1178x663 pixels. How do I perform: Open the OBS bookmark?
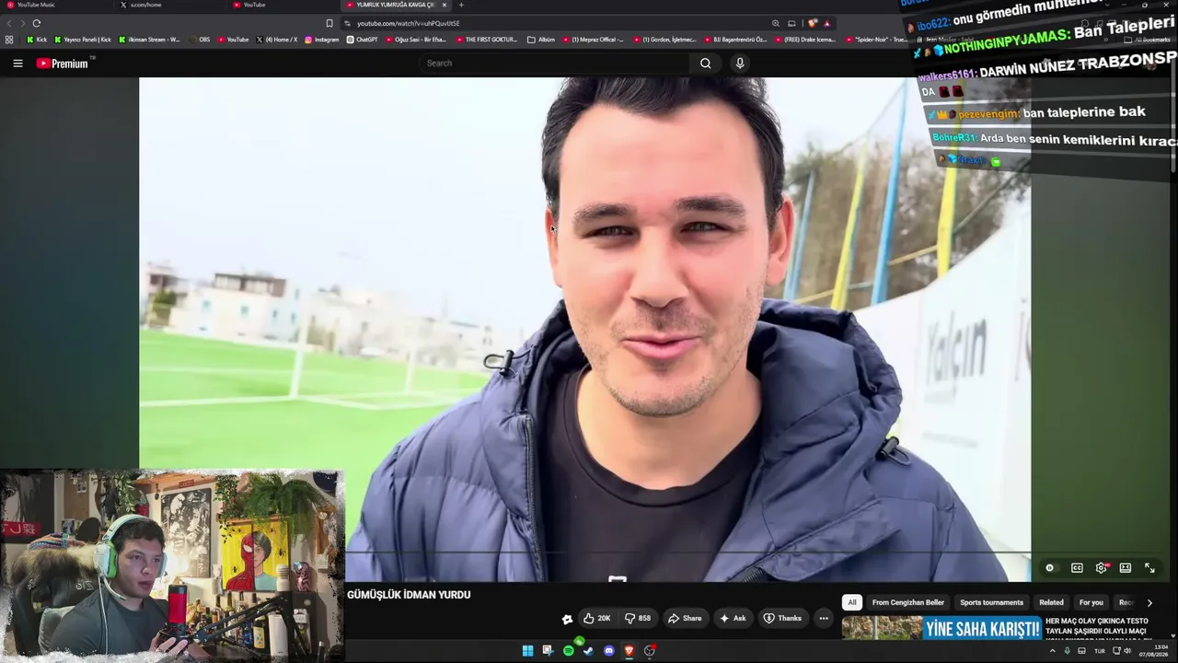(x=199, y=40)
